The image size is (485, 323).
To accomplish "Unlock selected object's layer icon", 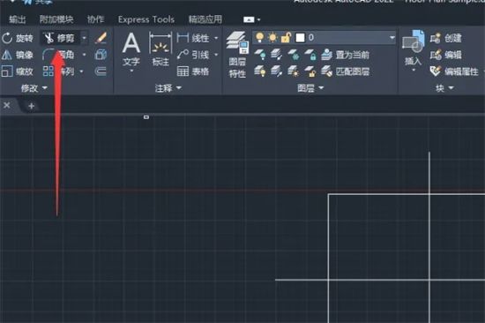I will click(x=310, y=71).
